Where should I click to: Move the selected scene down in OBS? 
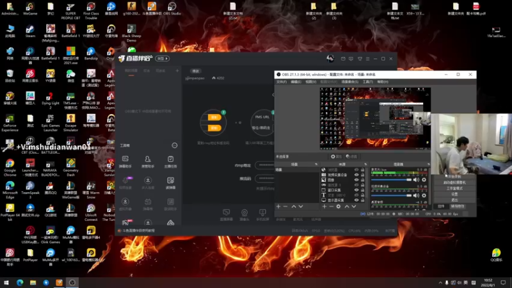tap(301, 206)
